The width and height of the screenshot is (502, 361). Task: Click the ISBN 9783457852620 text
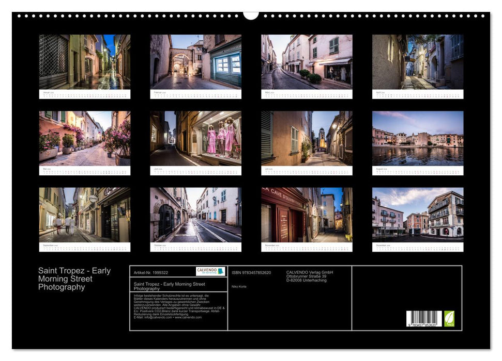click(251, 273)
